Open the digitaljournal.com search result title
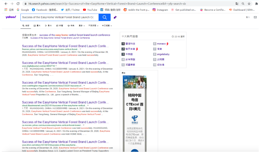 [x=65, y=63]
